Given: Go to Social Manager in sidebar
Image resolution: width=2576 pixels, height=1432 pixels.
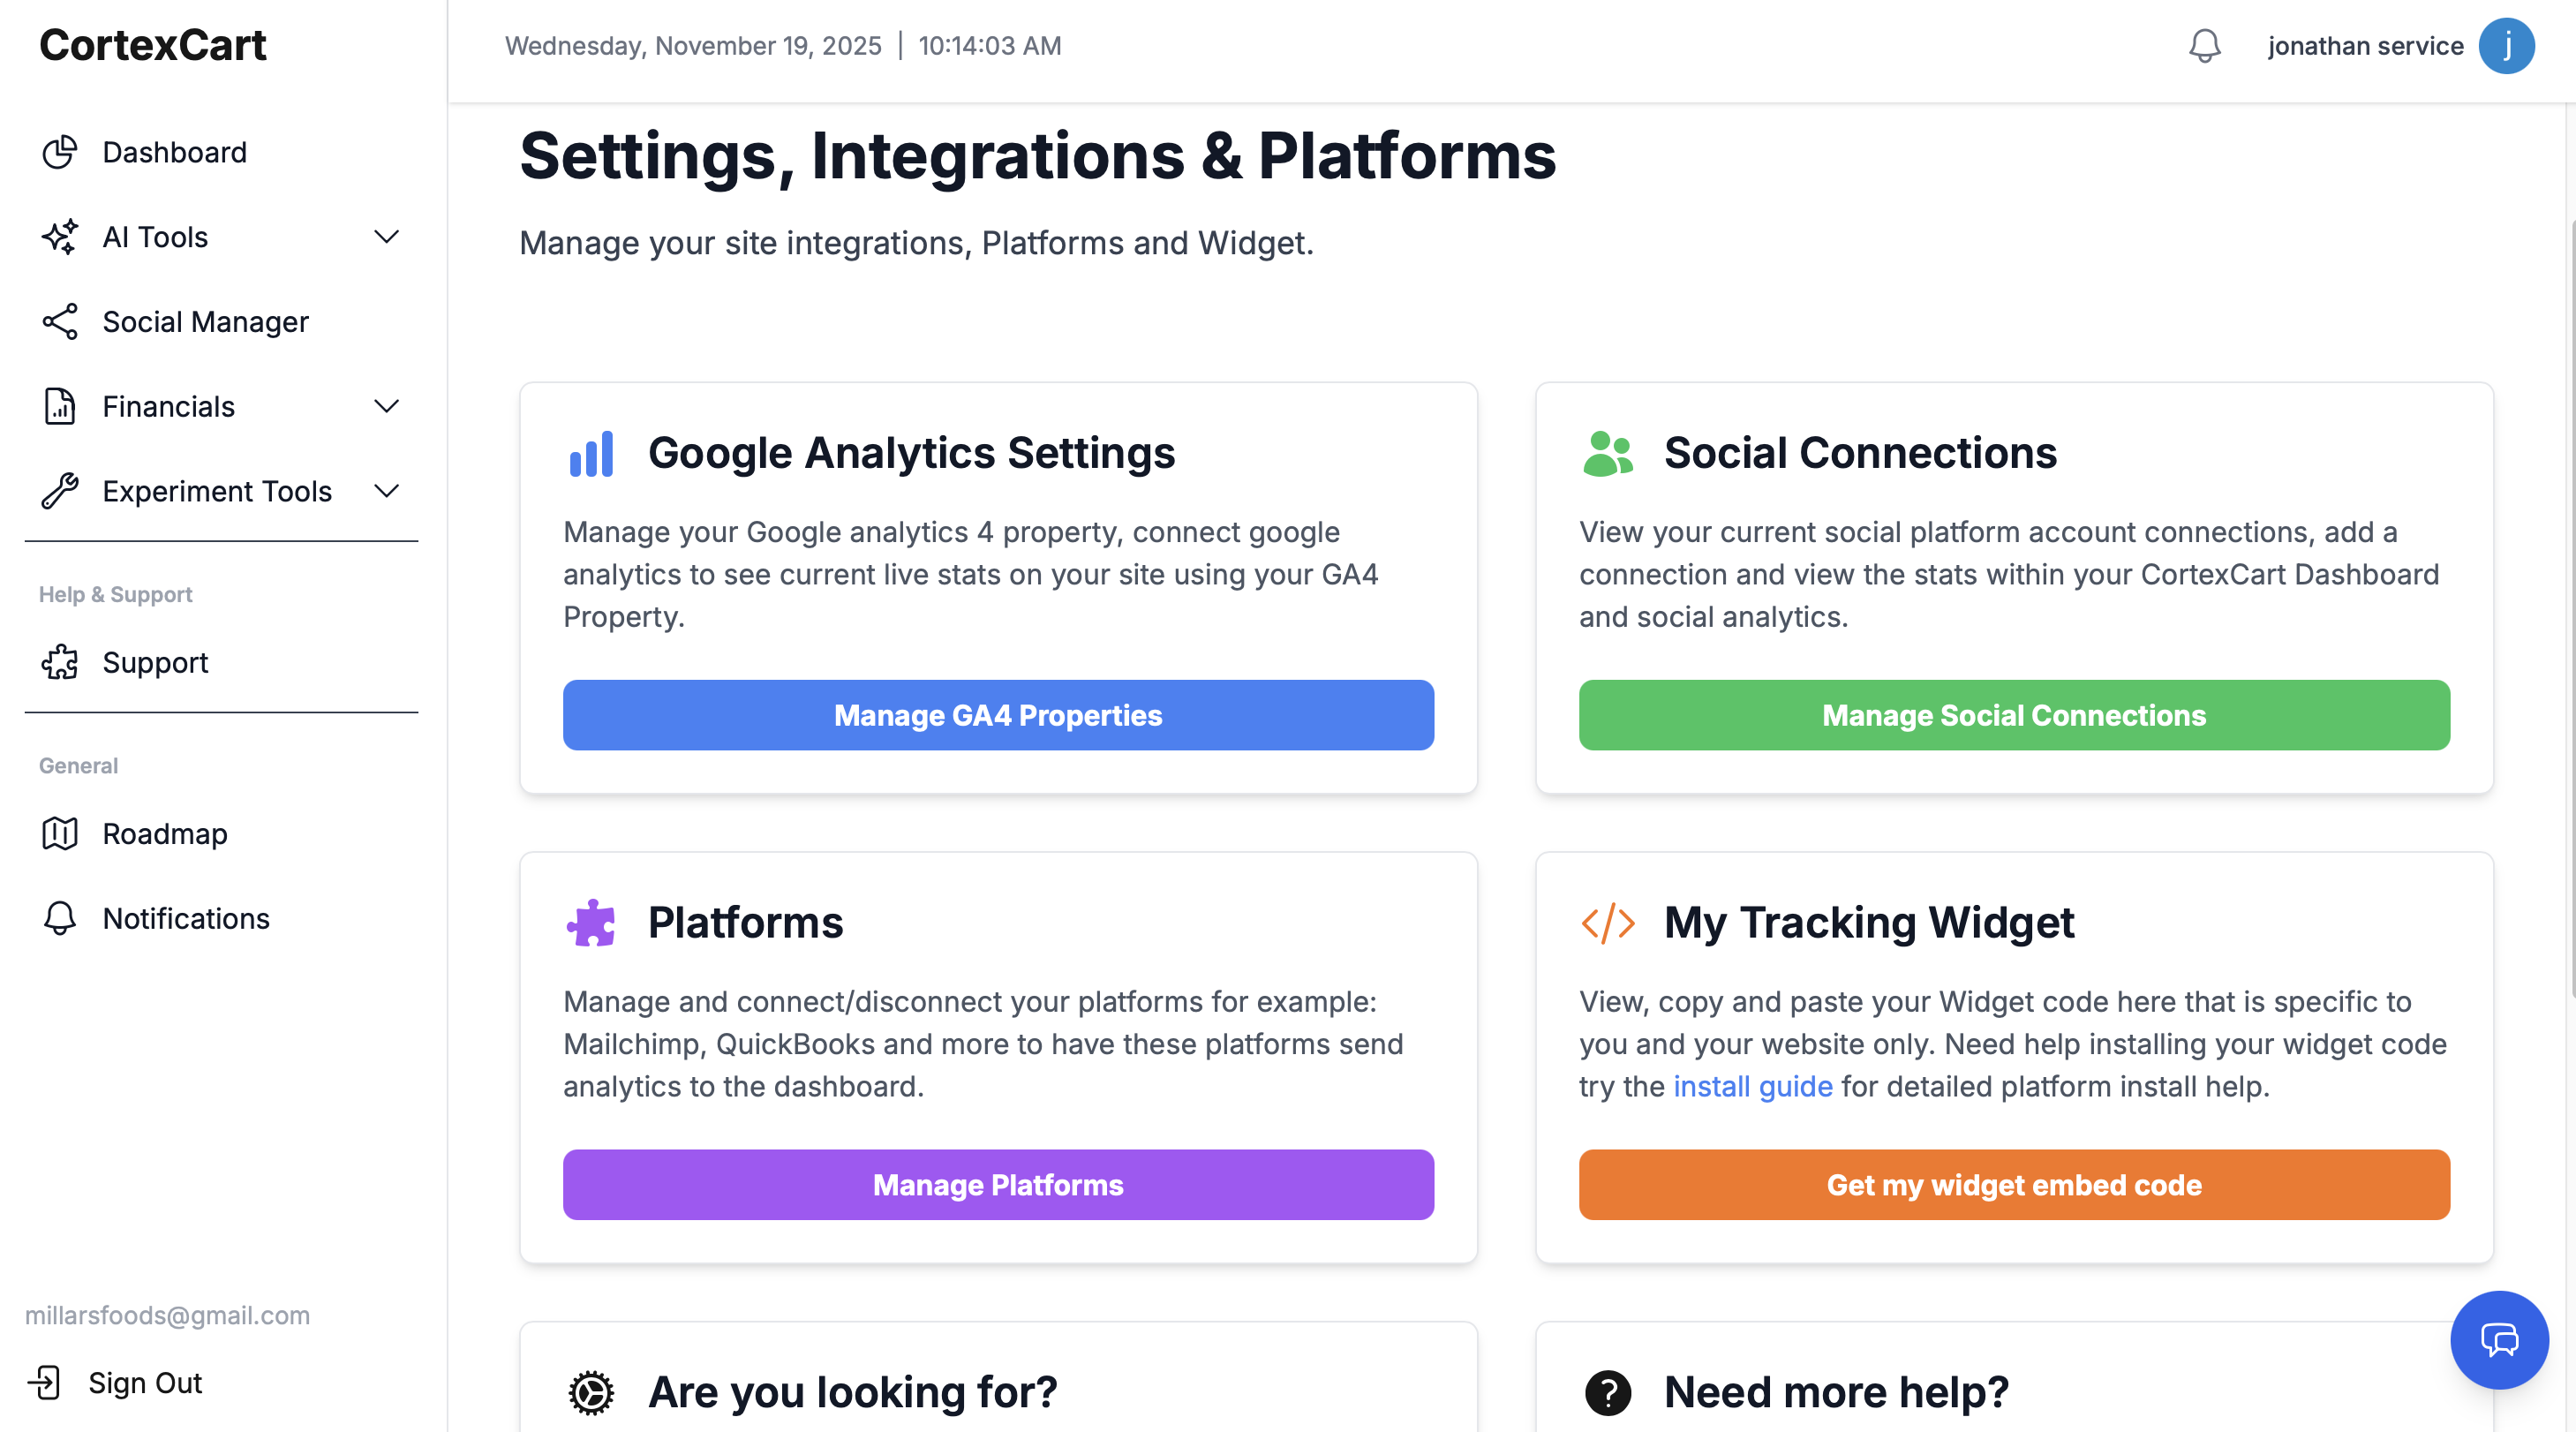Looking at the screenshot, I should 205,322.
